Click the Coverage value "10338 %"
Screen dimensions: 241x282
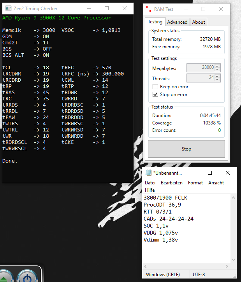212,123
